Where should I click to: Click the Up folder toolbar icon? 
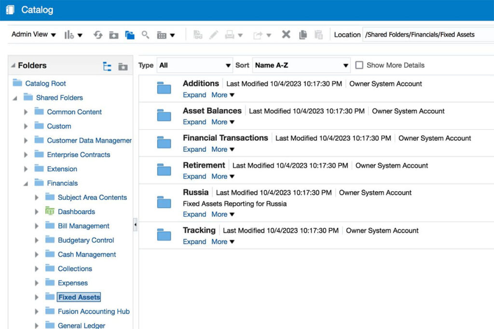113,35
